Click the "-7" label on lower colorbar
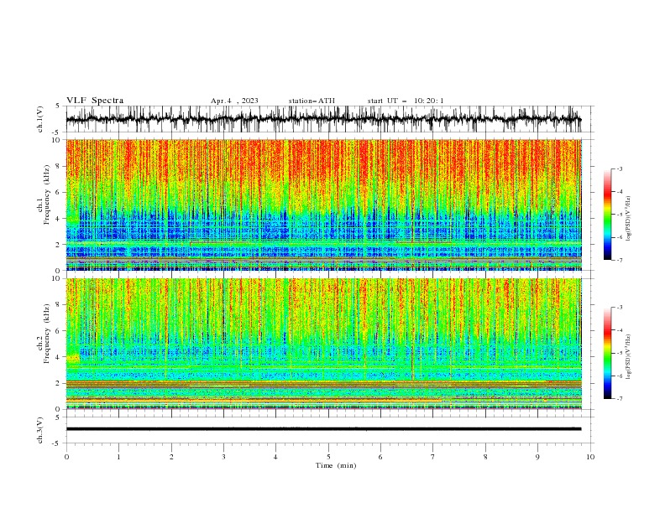The height and width of the screenshot is (513, 665). click(x=620, y=399)
